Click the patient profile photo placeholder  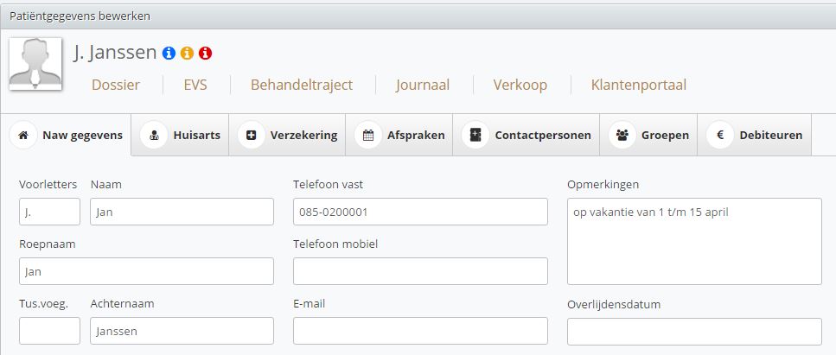(x=35, y=64)
